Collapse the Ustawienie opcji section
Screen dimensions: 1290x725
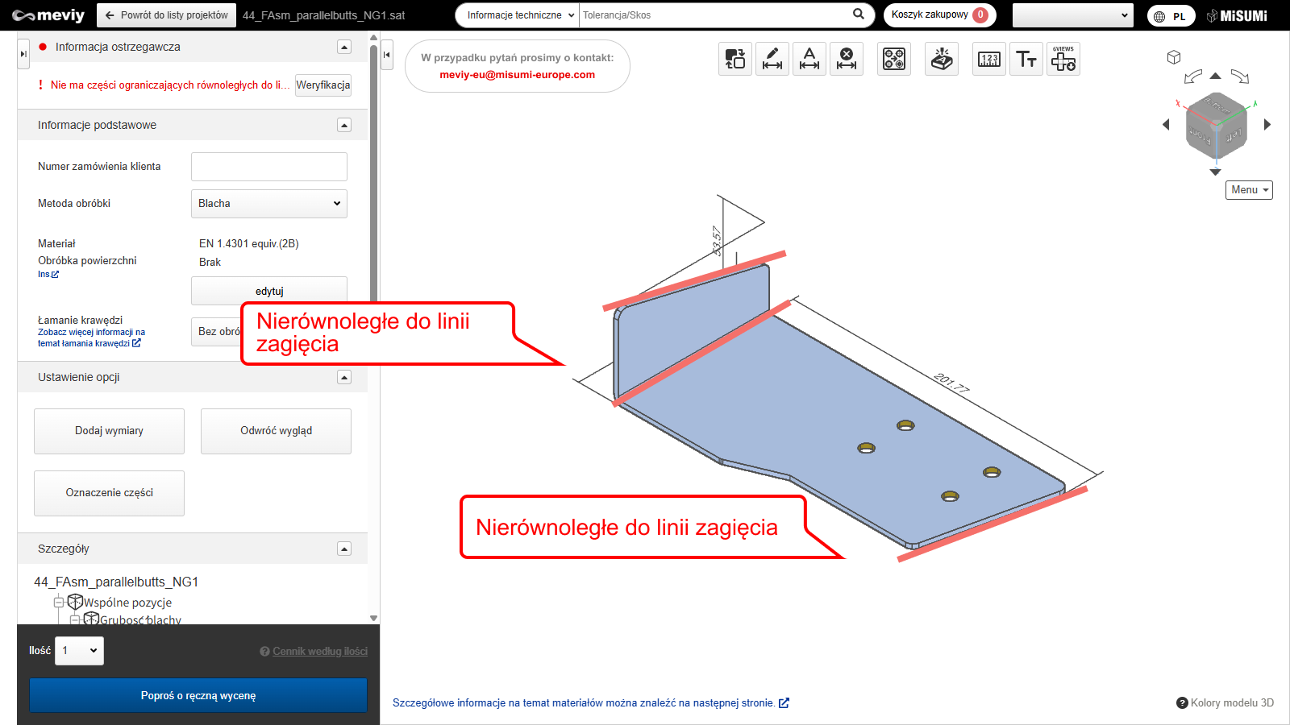click(344, 377)
